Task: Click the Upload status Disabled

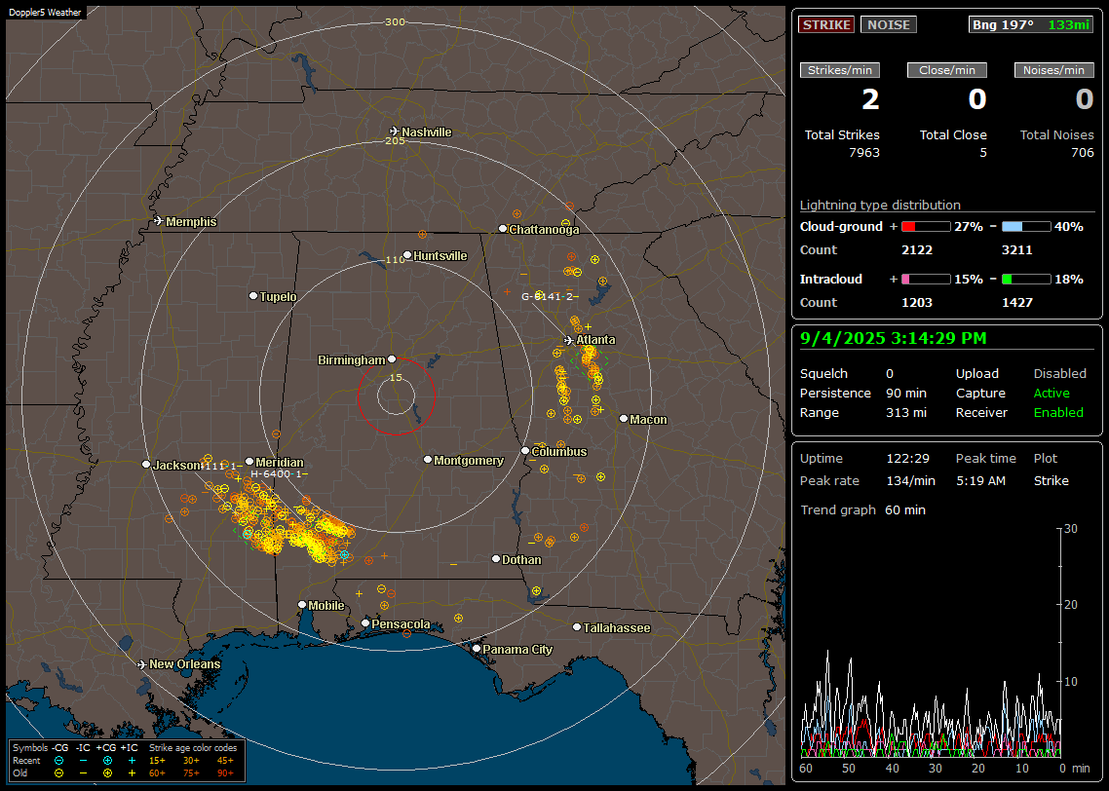Action: coord(1059,373)
